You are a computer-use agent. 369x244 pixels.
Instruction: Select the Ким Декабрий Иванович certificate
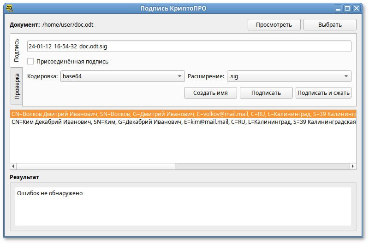[x=183, y=122]
